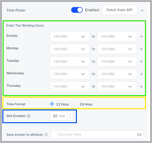Collapse the Time Picker section chevron

point(142,10)
